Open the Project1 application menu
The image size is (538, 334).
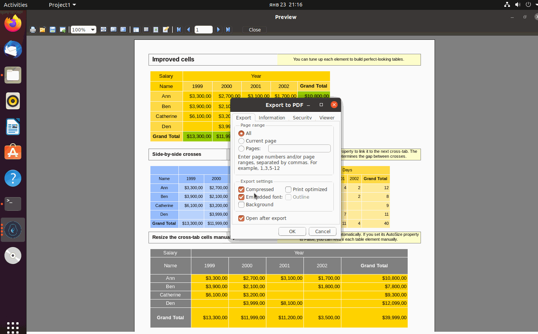(x=62, y=5)
